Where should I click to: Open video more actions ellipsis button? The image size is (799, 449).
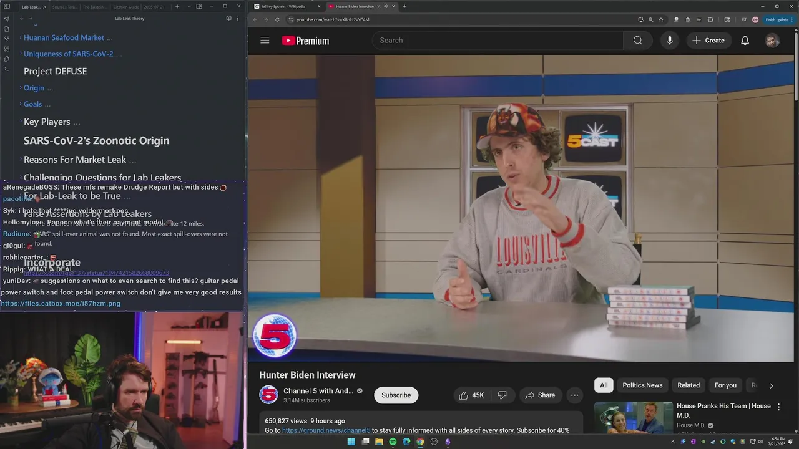click(574, 395)
